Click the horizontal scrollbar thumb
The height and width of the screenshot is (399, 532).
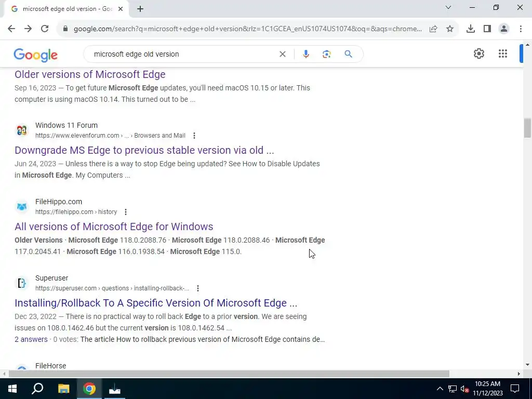pos(229,374)
